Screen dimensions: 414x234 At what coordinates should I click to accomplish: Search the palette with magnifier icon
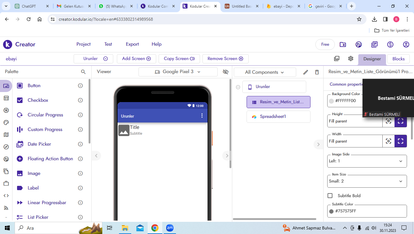(x=83, y=72)
